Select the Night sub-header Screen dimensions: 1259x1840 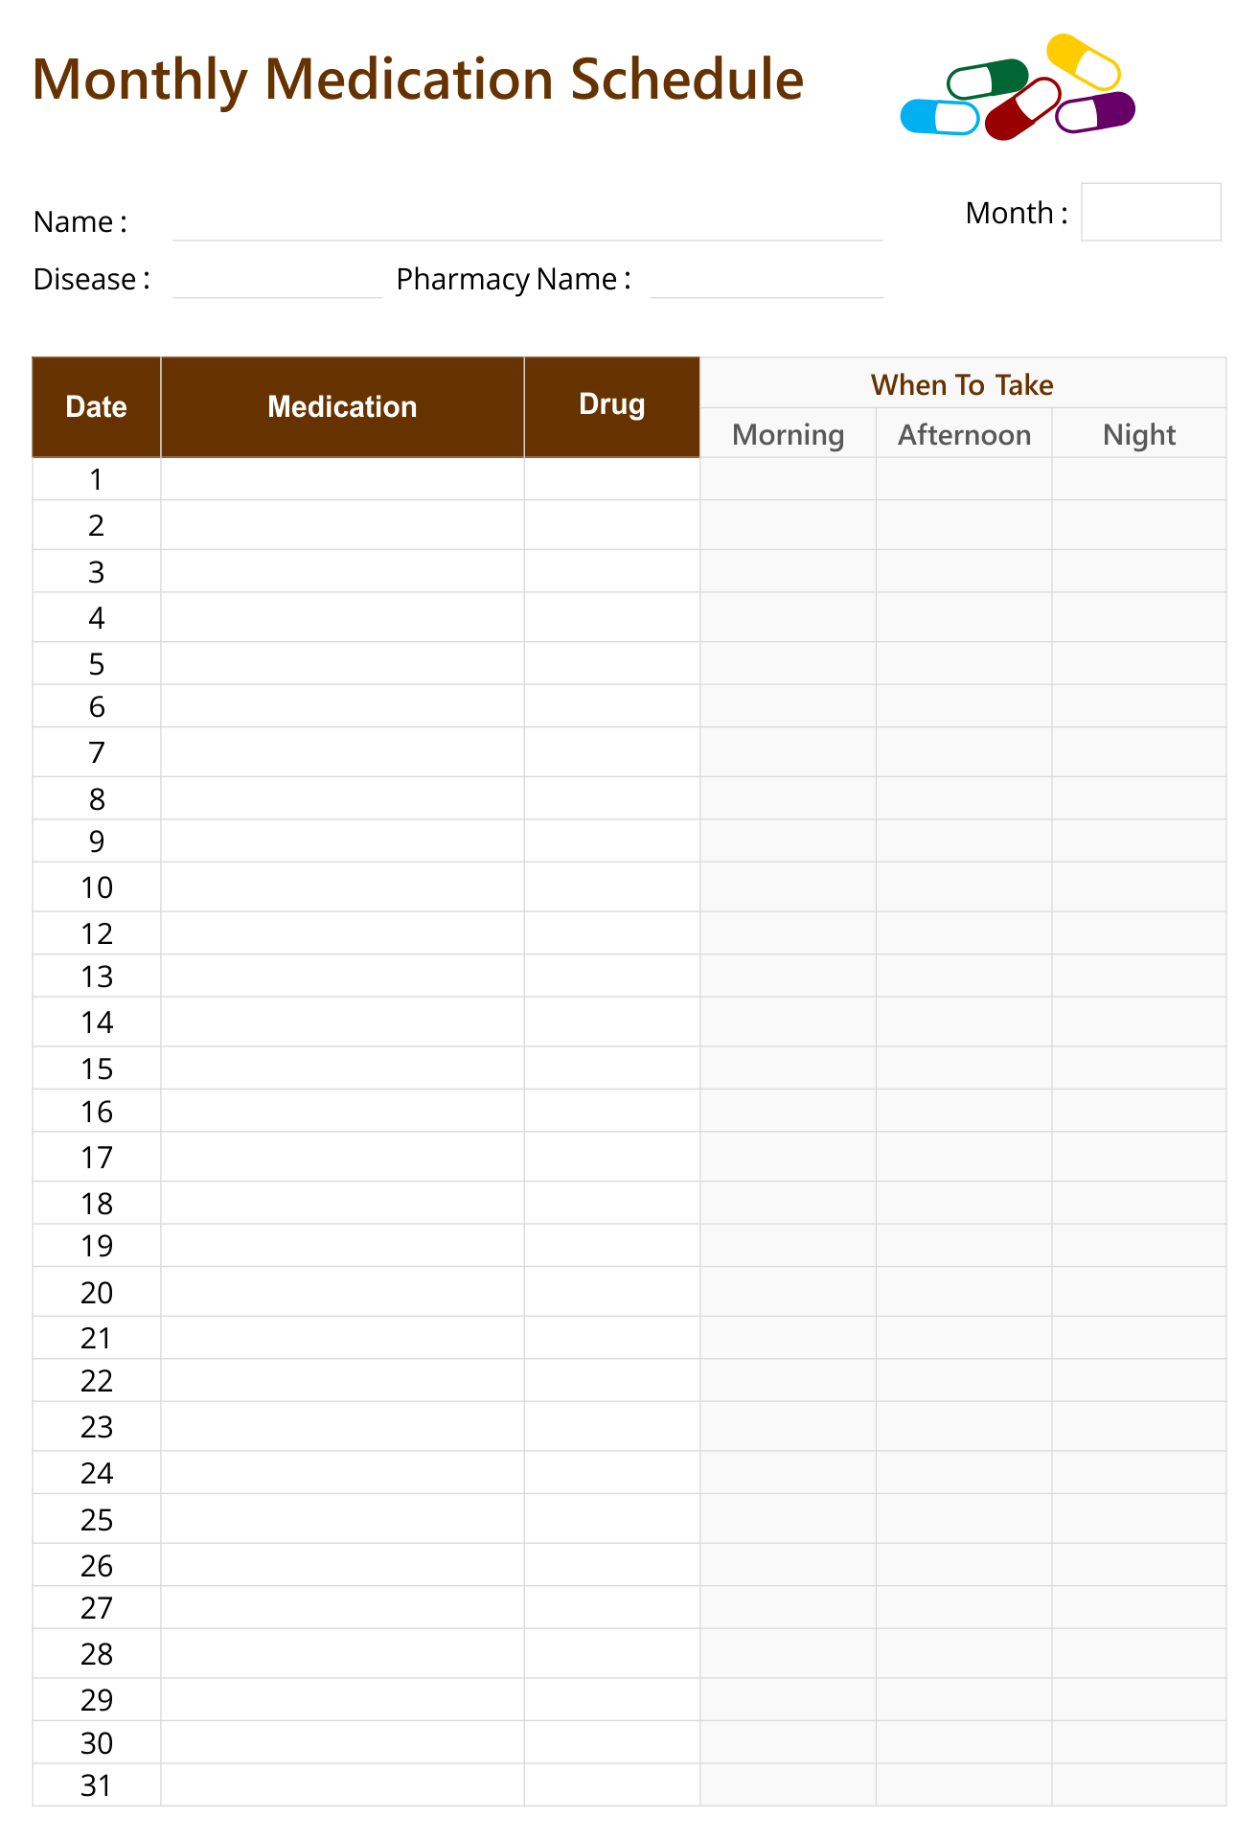1139,433
